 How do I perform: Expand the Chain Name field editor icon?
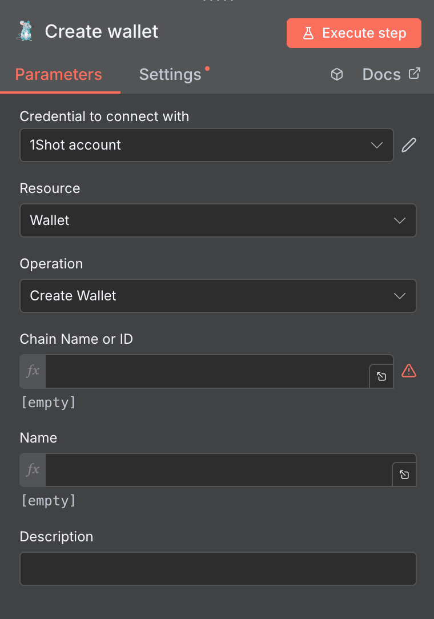(381, 376)
